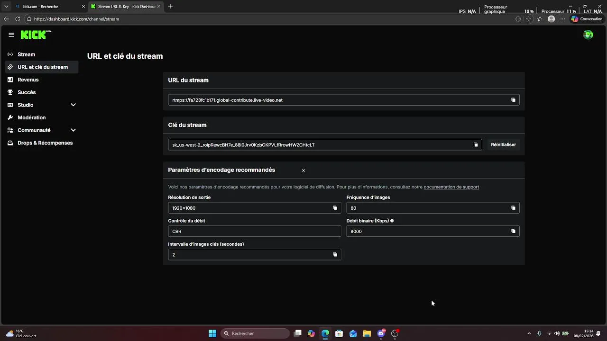The height and width of the screenshot is (341, 607).
Task: Open File Explorer from the taskbar
Action: (x=367, y=333)
